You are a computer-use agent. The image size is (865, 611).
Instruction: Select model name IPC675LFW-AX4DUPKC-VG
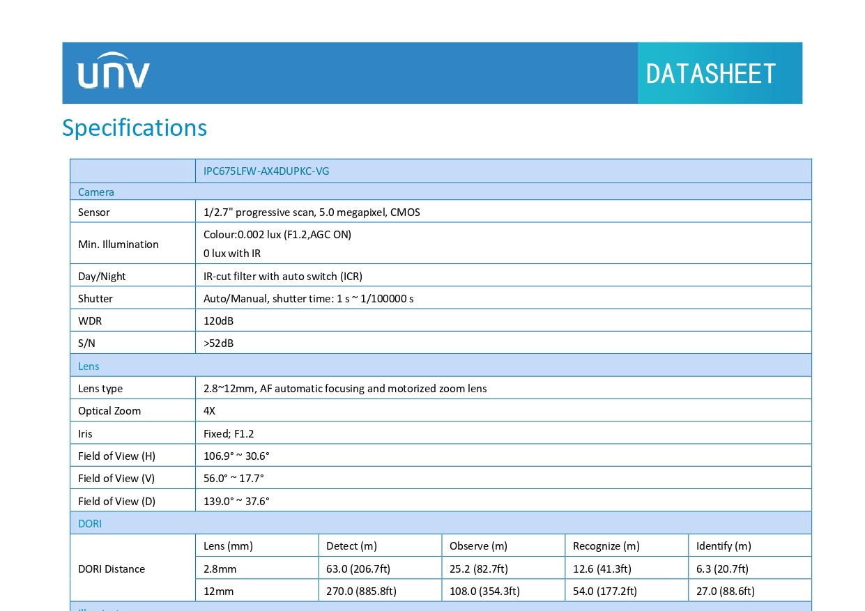pyautogui.click(x=266, y=171)
